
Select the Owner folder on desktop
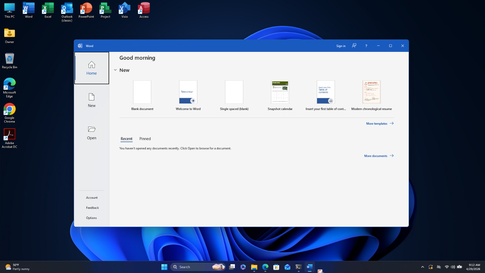9,36
